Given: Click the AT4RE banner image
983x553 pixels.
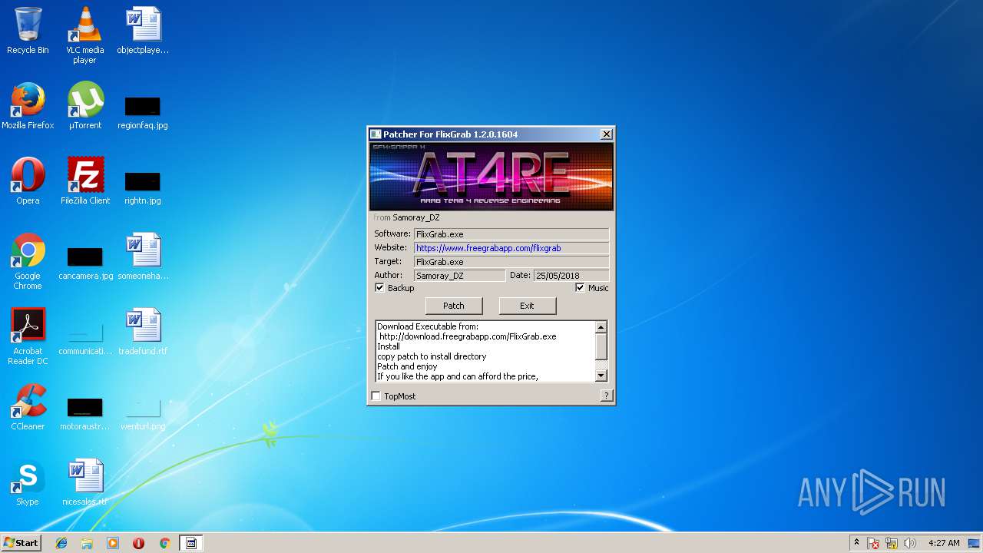Looking at the screenshot, I should tap(491, 176).
